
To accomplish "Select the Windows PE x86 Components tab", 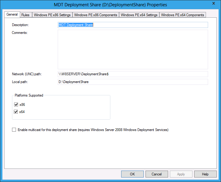I will [x=96, y=15].
